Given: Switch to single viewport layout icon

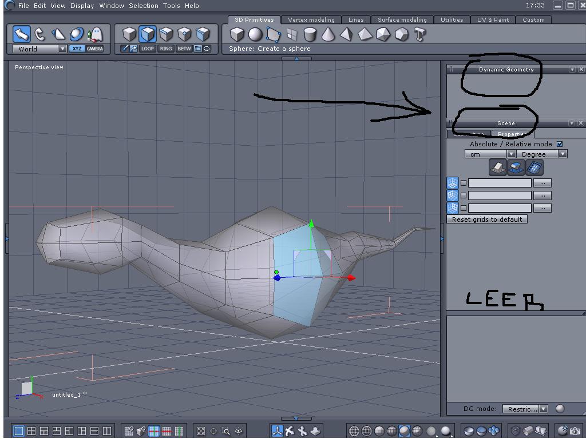Looking at the screenshot, I should click(19, 431).
